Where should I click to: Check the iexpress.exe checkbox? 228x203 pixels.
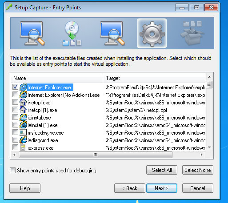(x=15, y=147)
